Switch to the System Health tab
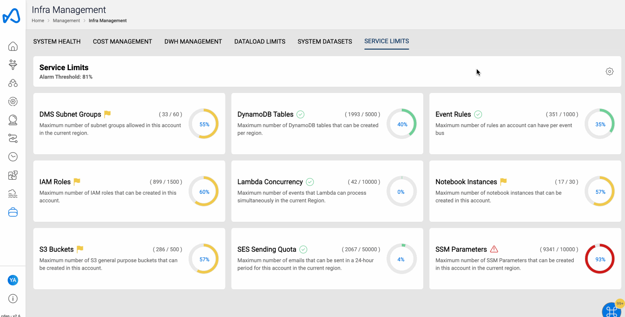 (57, 42)
